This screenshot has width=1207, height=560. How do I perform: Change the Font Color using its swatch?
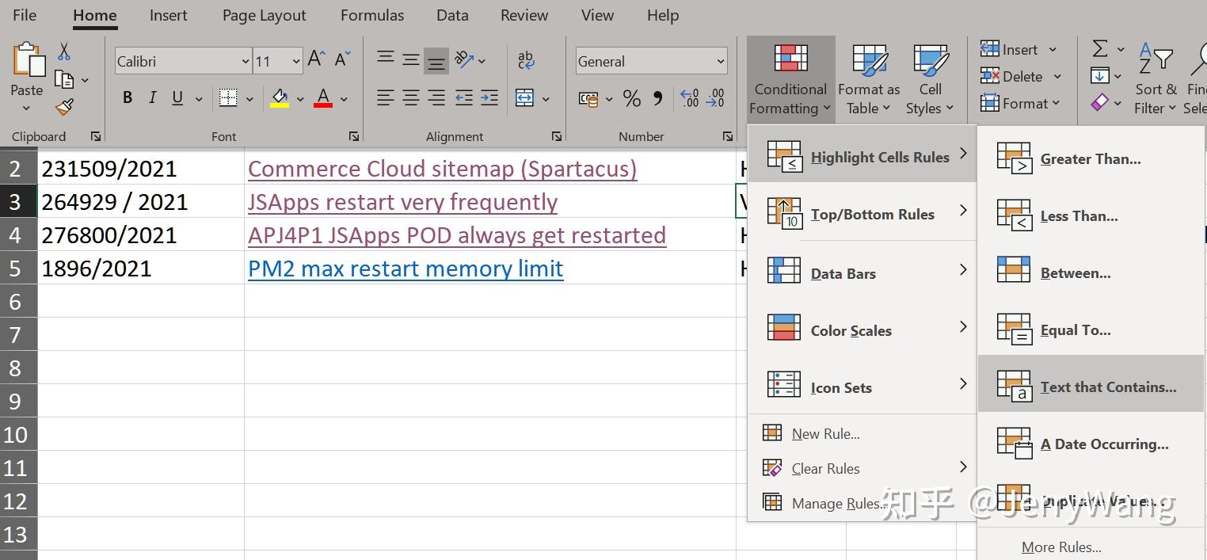point(322,98)
